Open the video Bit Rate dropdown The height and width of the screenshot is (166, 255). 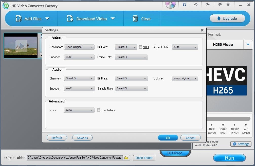click(126, 47)
